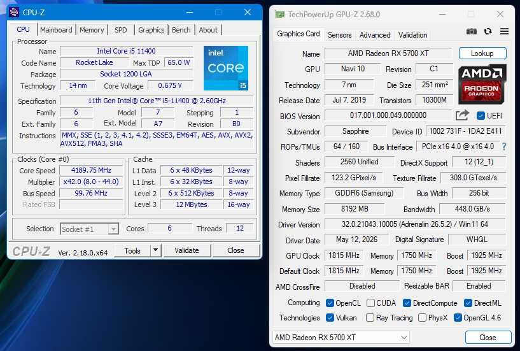Click the Code Name value Rocket Lake

point(94,62)
